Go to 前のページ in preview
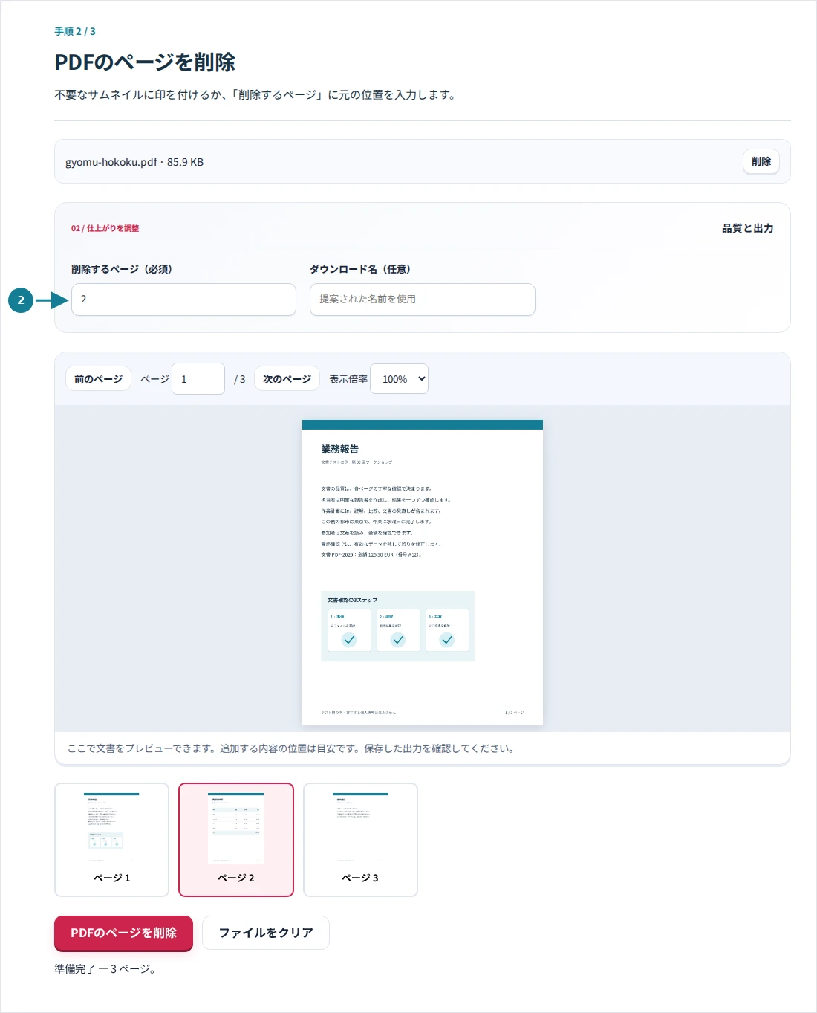817x1013 pixels. [x=98, y=379]
